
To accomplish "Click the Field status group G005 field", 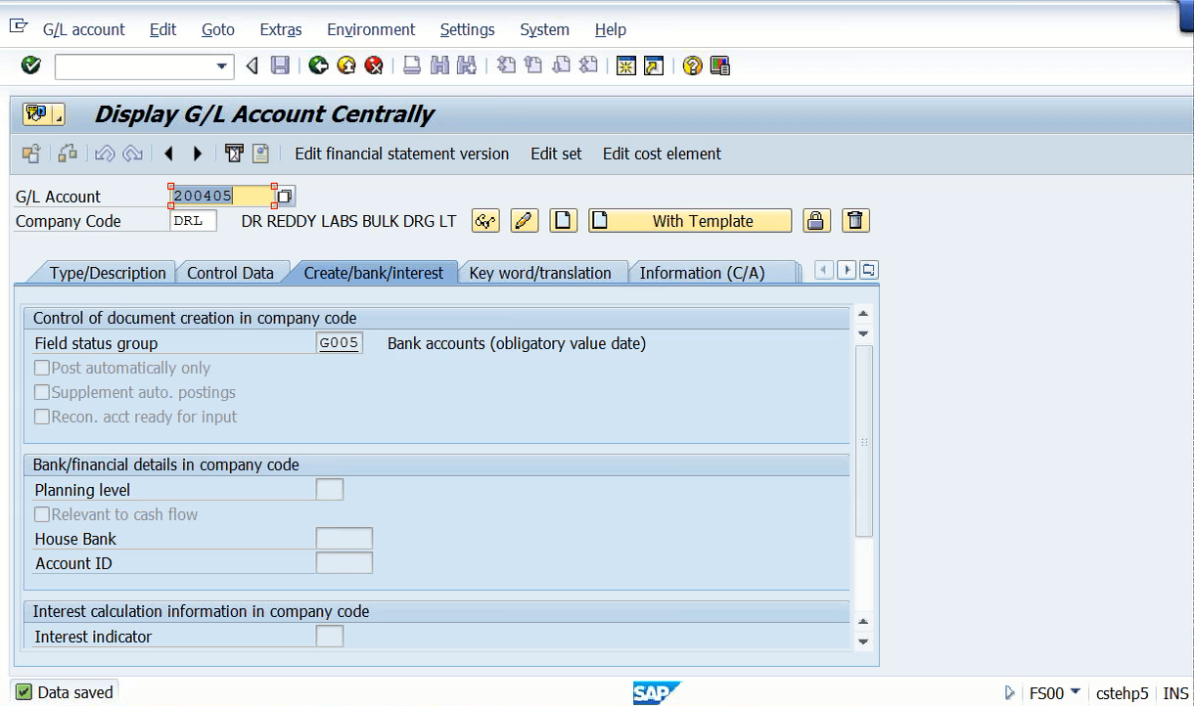I will [x=340, y=343].
